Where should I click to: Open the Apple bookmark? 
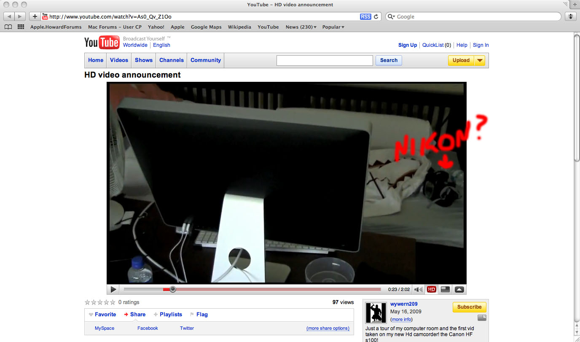pos(177,27)
